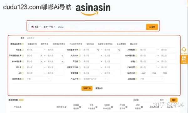Click the help icon next to LQS
The width and height of the screenshot is (188, 113).
coord(23,73)
